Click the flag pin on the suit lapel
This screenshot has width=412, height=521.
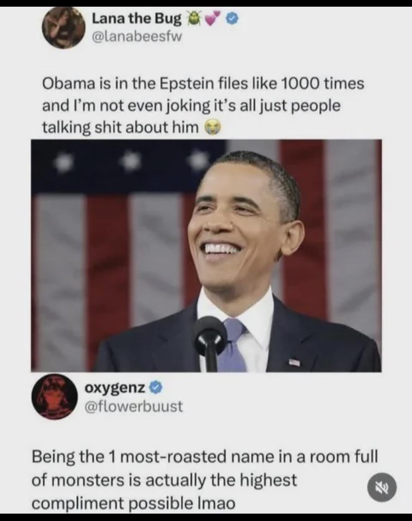coord(294,361)
